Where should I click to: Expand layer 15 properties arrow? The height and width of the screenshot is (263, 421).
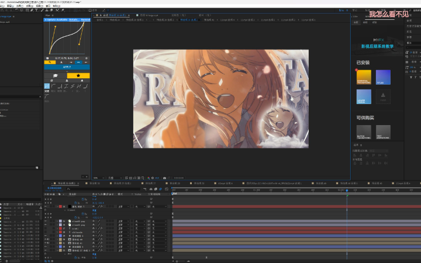pyautogui.click(x=57, y=221)
